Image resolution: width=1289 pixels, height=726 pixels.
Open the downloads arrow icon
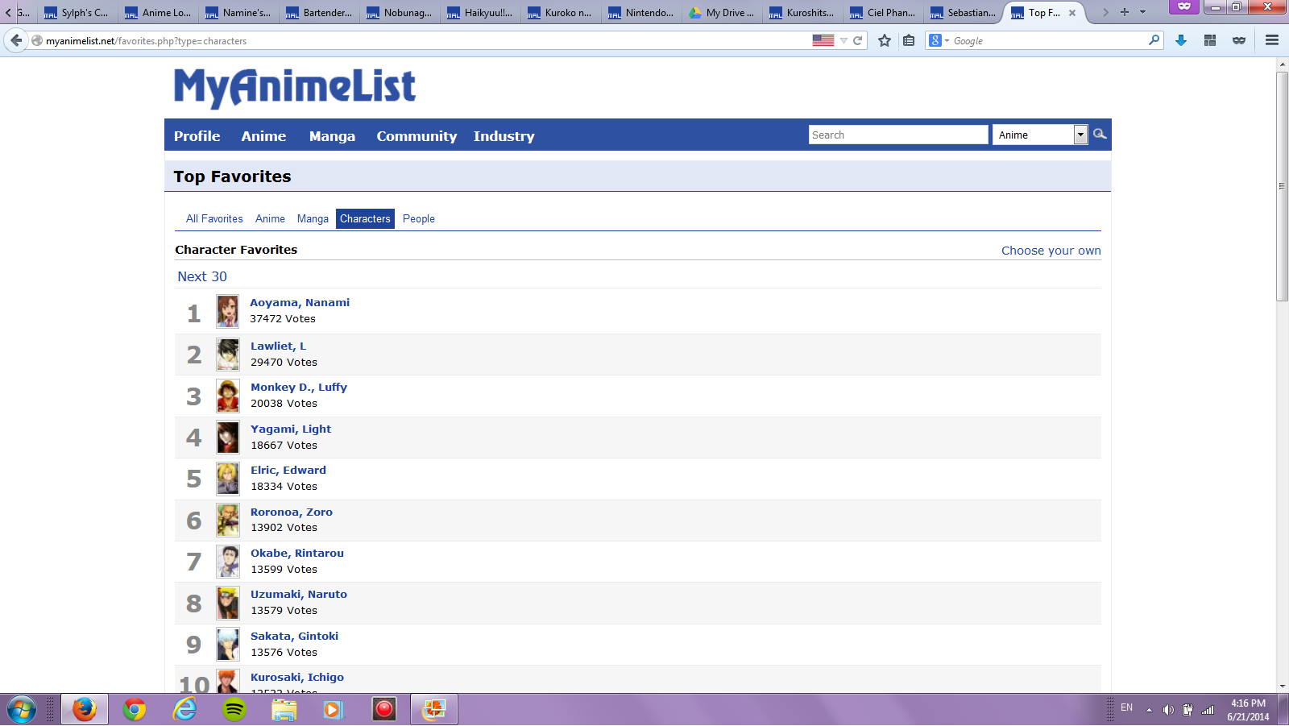(1181, 40)
